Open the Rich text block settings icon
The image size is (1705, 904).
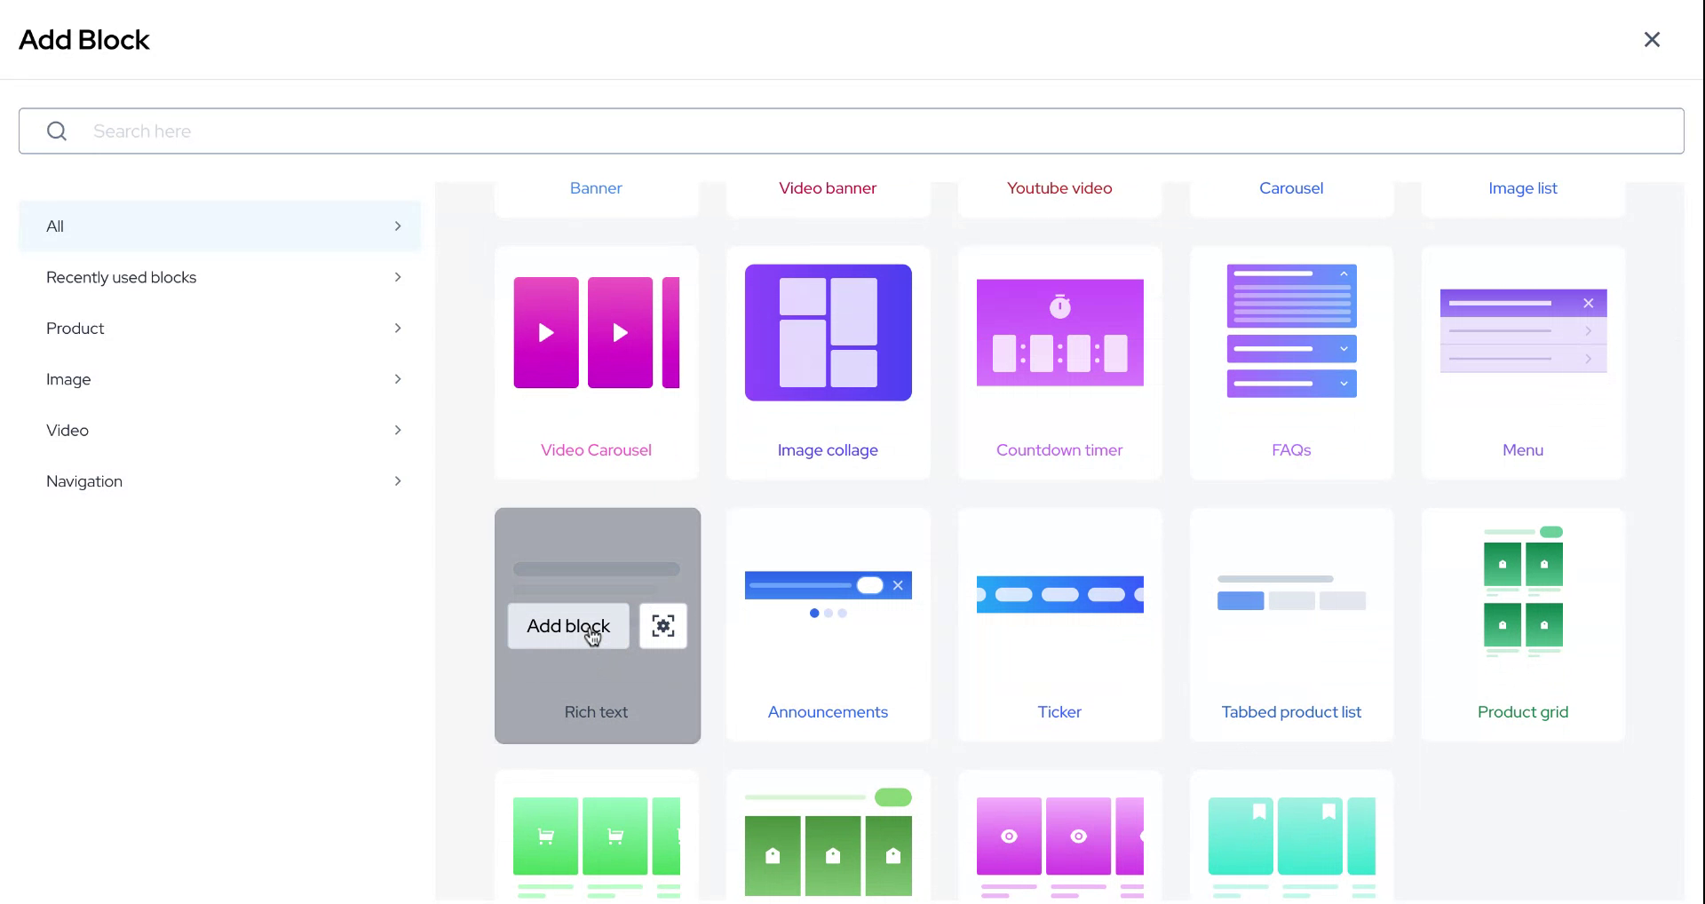tap(663, 626)
